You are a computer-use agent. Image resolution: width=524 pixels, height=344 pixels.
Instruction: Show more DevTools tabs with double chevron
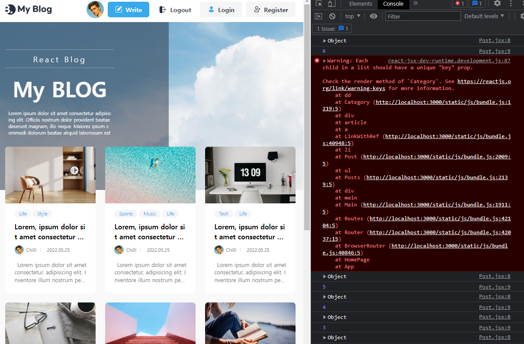(x=415, y=3)
